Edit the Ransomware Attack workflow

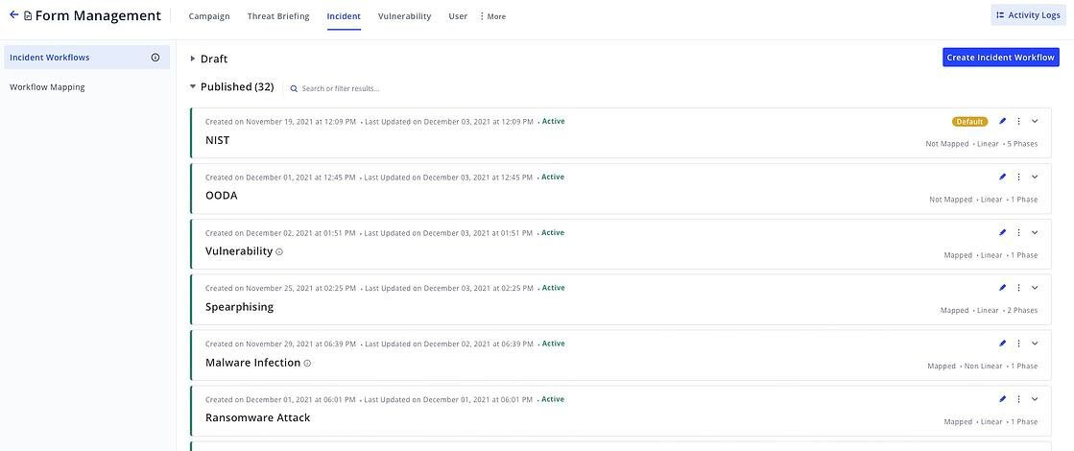1002,399
